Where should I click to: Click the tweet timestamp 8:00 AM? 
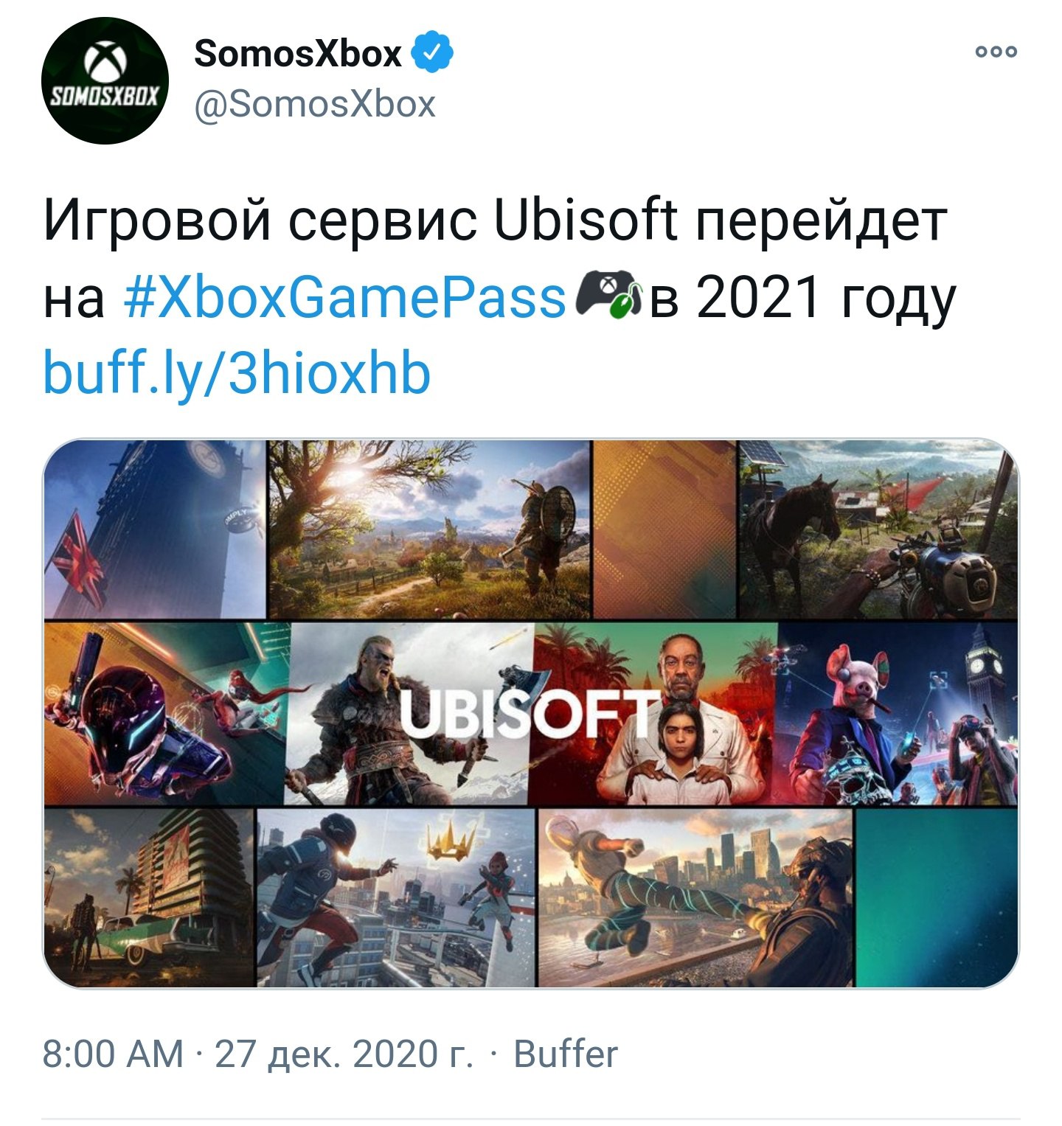tap(113, 1054)
